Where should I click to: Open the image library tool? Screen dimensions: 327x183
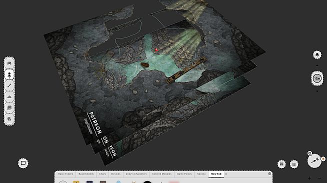coord(9,108)
